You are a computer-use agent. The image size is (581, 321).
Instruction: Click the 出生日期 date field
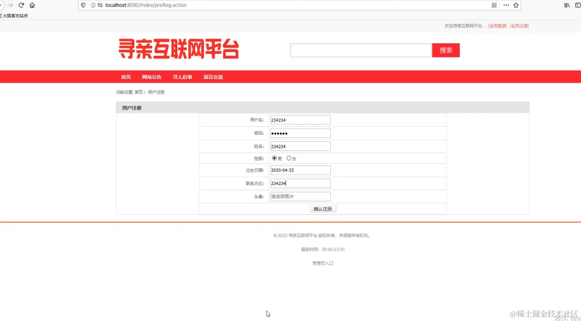(x=300, y=170)
